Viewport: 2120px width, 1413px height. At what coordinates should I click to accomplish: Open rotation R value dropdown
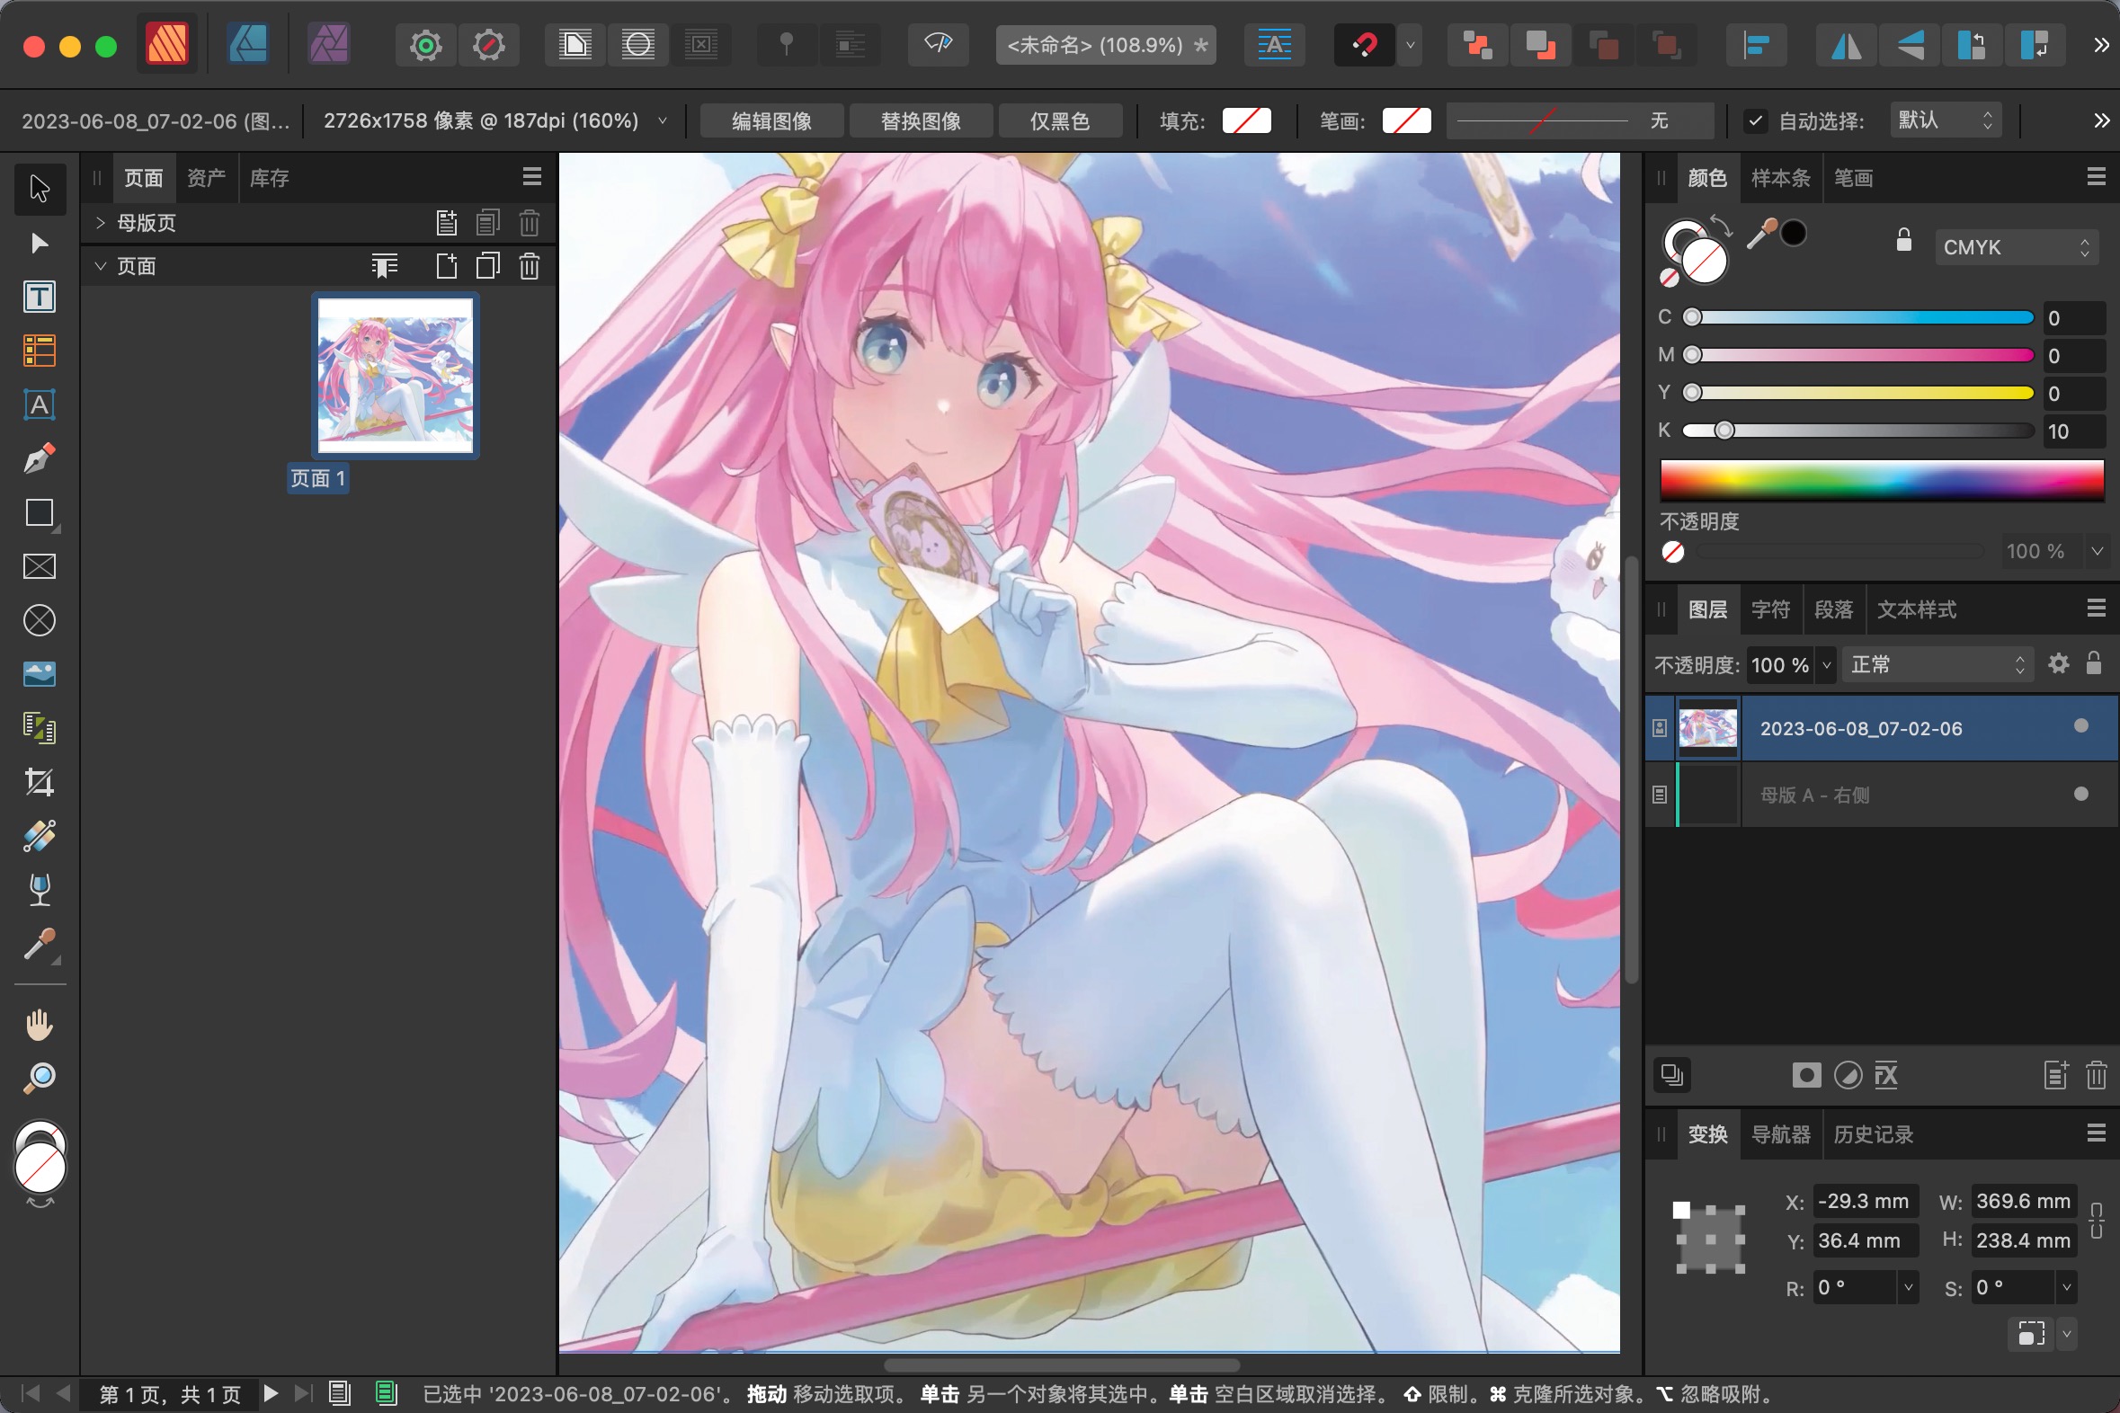tap(1908, 1288)
